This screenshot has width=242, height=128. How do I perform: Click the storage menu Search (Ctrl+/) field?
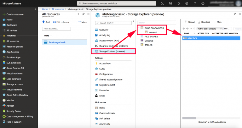[113, 23]
